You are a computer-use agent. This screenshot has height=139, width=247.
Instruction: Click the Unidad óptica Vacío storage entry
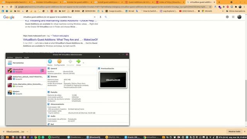(x=76, y=109)
